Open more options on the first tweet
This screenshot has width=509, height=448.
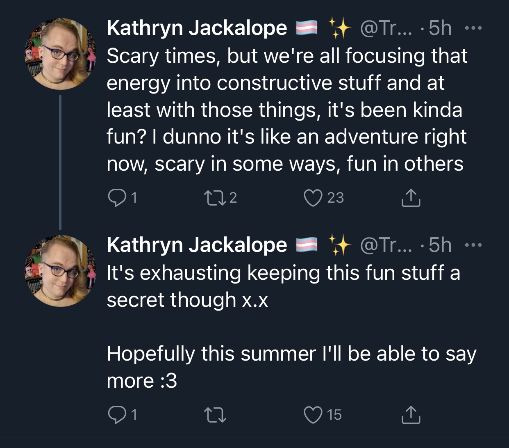pyautogui.click(x=473, y=29)
